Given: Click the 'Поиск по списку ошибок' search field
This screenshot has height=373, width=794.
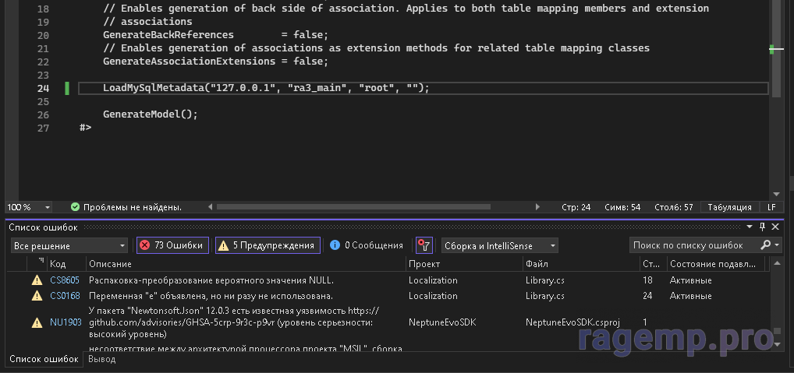Looking at the screenshot, I should click(x=693, y=245).
